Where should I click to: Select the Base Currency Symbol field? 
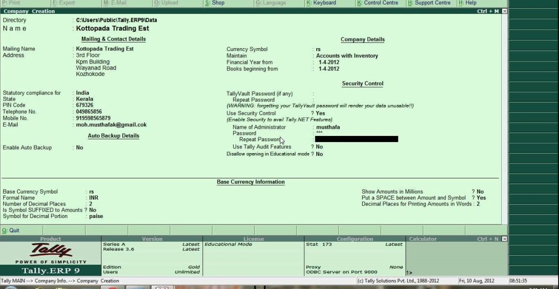92,192
